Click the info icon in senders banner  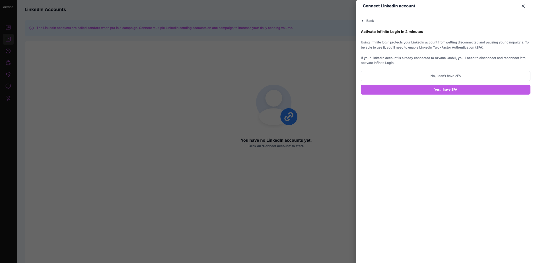pos(32,28)
